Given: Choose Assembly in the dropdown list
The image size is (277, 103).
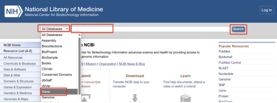Looking at the screenshot, I should coord(49,40).
